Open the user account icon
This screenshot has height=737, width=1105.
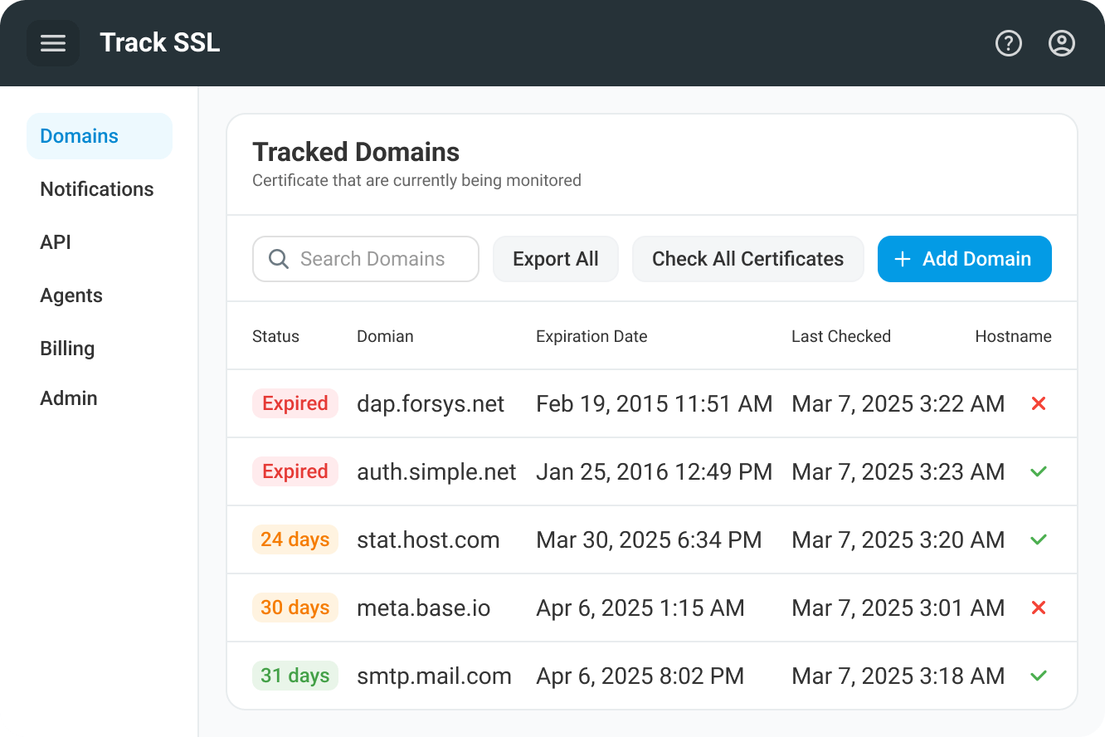coord(1061,42)
